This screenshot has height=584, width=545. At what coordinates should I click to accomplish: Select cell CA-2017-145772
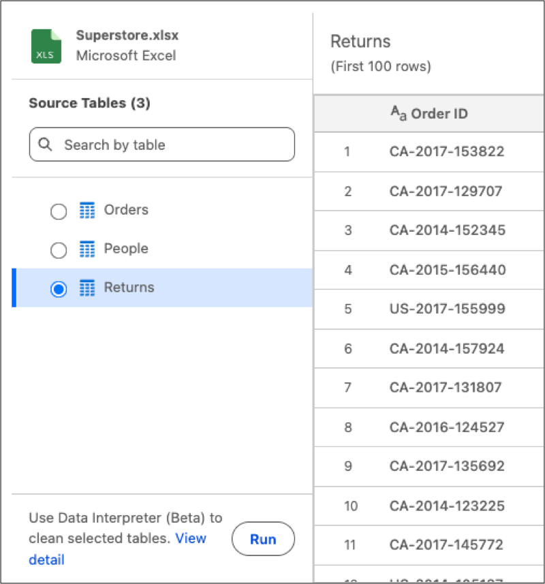coord(446,545)
